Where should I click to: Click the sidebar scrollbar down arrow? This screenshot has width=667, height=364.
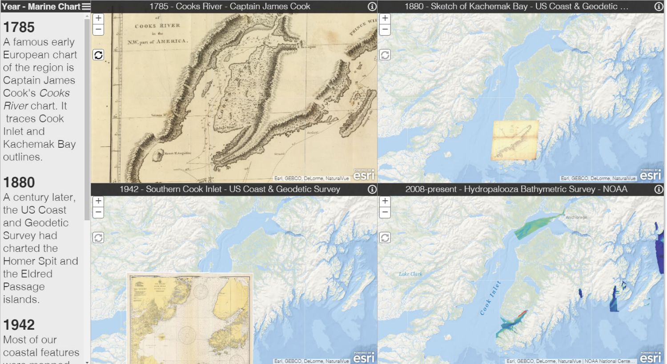point(87,362)
